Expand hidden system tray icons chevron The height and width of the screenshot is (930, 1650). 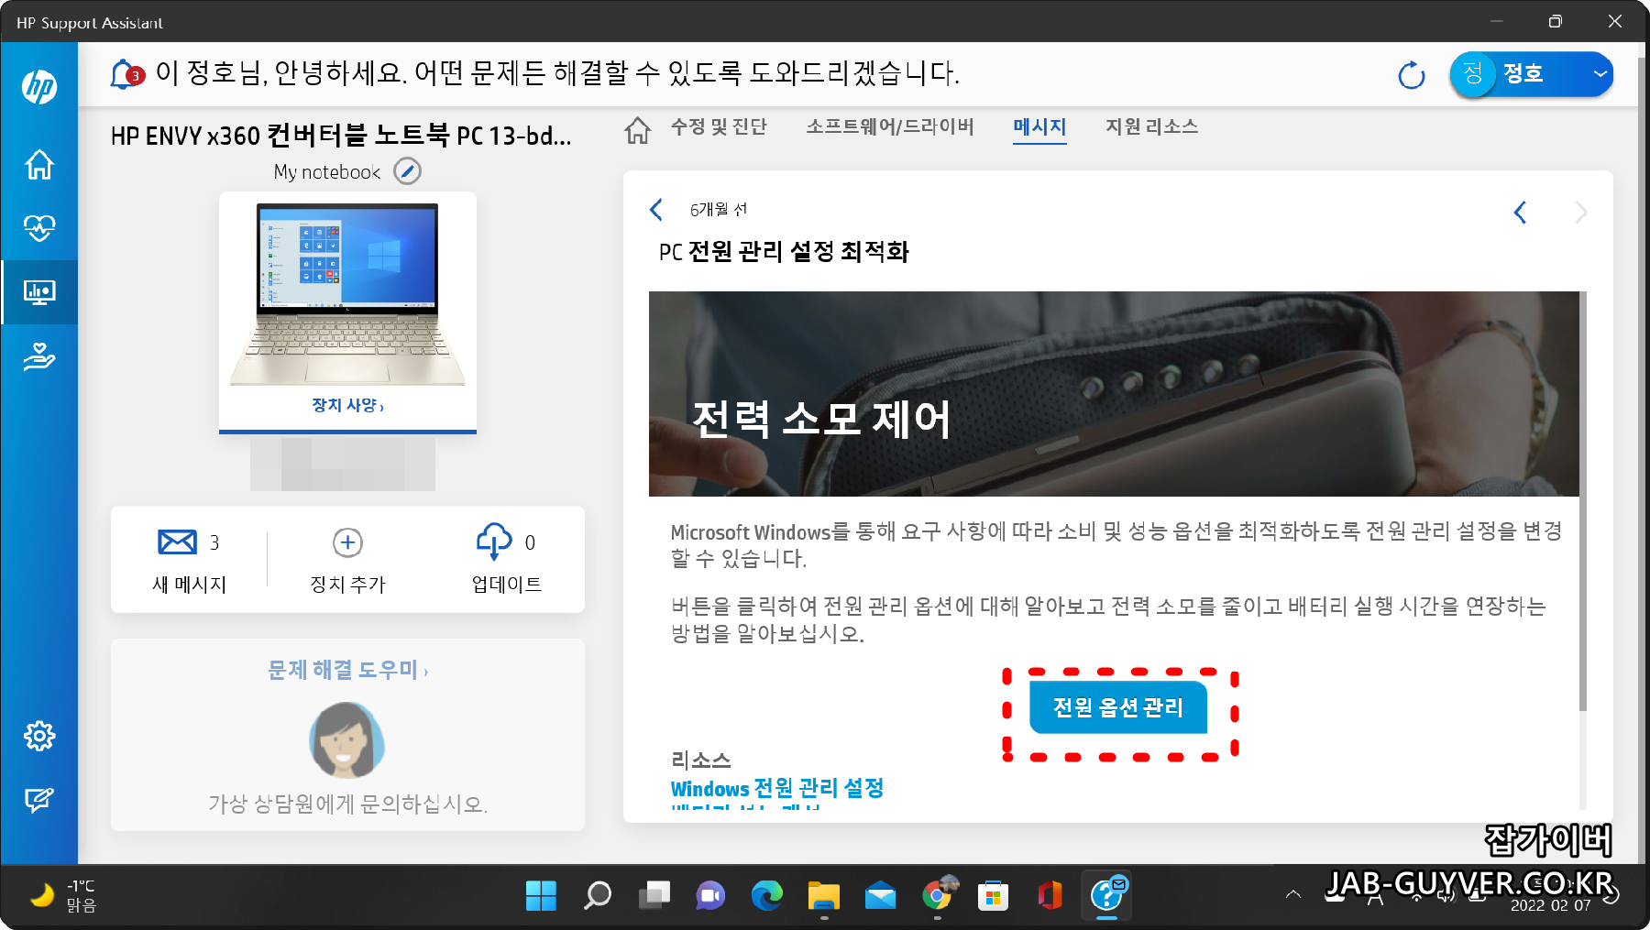coord(1293,894)
